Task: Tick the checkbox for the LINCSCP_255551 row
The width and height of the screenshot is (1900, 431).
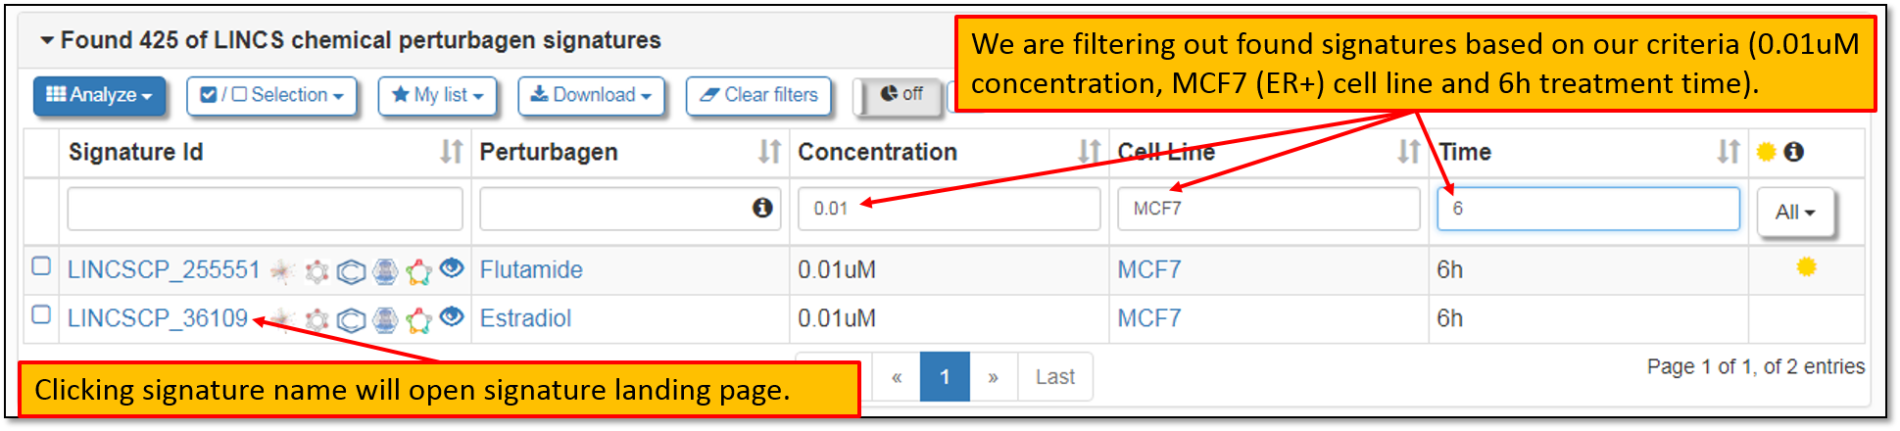Action: point(41,266)
